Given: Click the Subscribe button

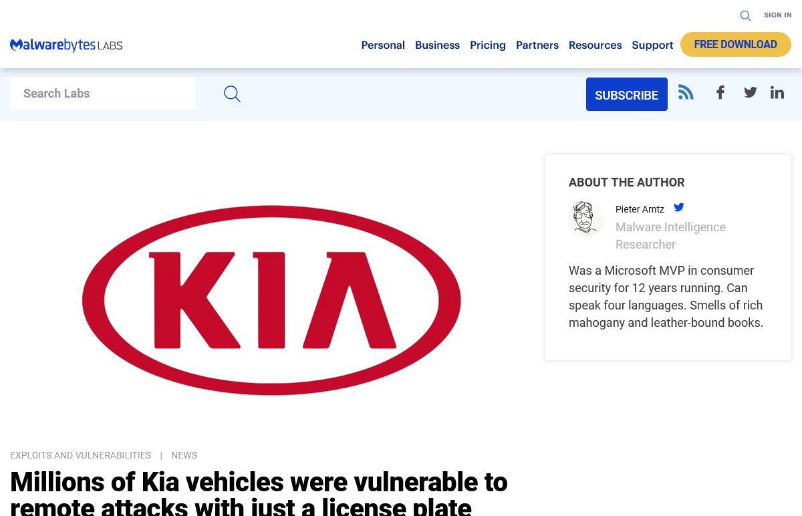Looking at the screenshot, I should click(627, 94).
